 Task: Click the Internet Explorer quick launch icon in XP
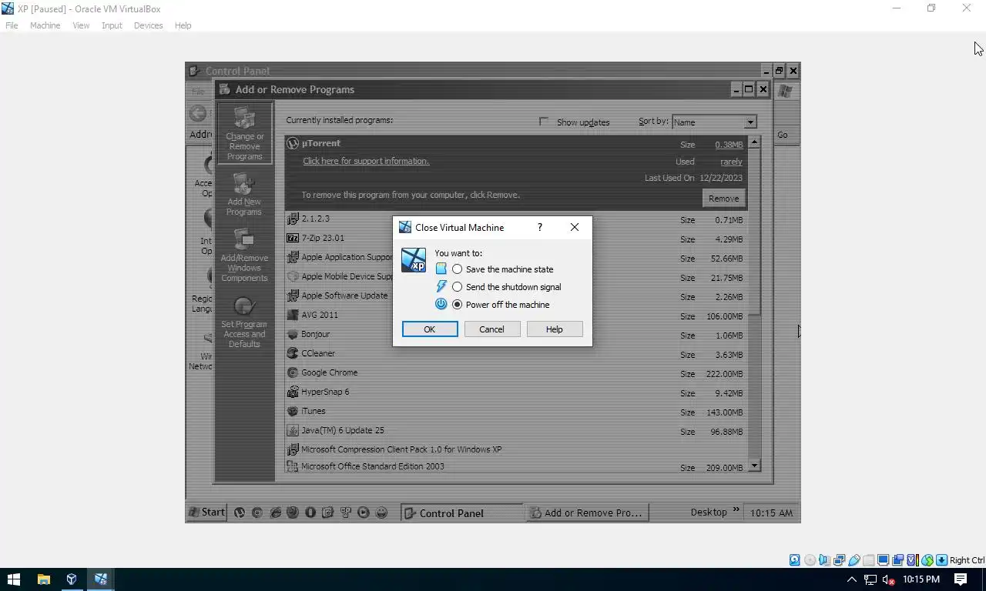[275, 513]
